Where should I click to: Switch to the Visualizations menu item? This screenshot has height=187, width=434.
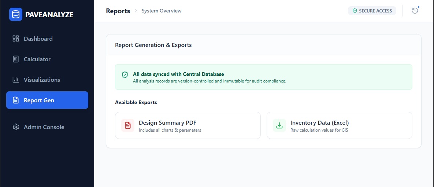42,80
